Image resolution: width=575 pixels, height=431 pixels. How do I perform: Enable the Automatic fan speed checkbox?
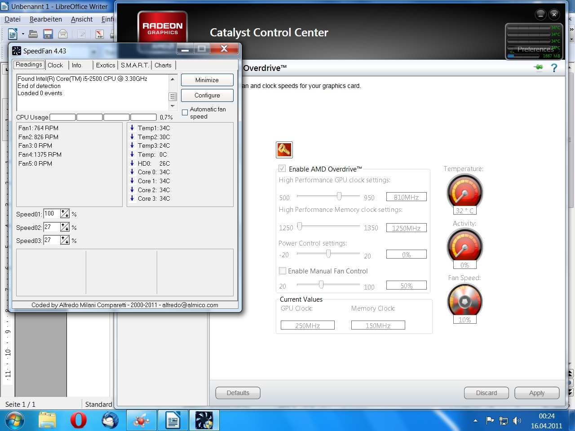click(x=185, y=113)
